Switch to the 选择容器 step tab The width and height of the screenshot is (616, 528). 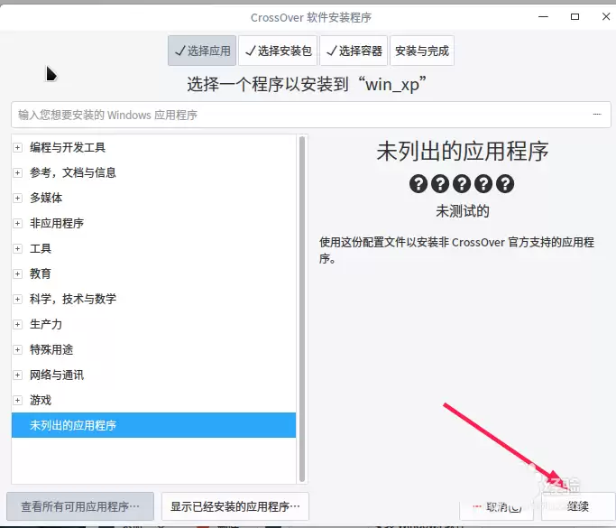[x=354, y=51]
